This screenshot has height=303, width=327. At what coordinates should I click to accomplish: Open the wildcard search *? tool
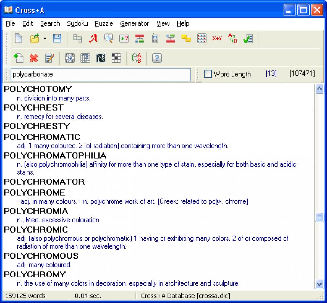tap(124, 38)
